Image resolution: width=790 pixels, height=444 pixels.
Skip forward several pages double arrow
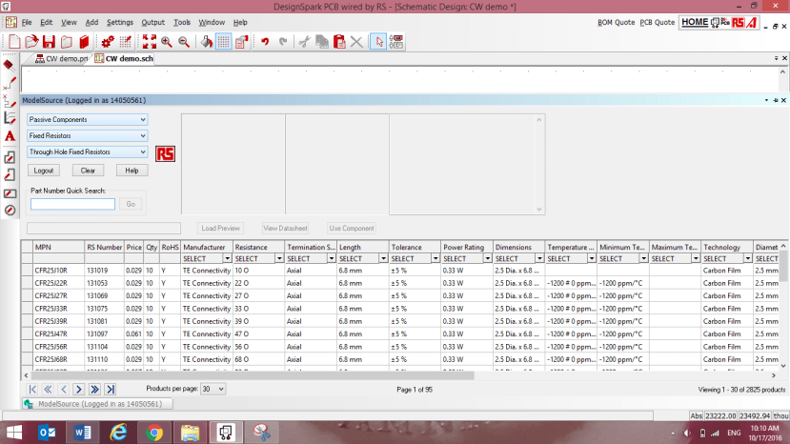(94, 389)
